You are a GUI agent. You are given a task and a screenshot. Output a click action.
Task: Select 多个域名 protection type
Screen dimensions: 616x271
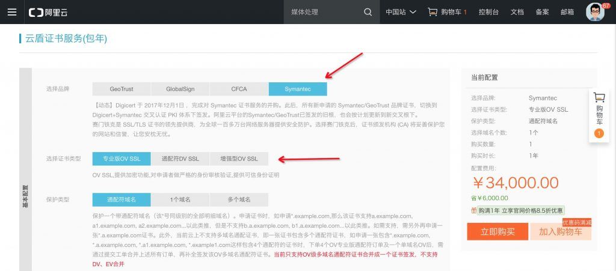point(239,199)
